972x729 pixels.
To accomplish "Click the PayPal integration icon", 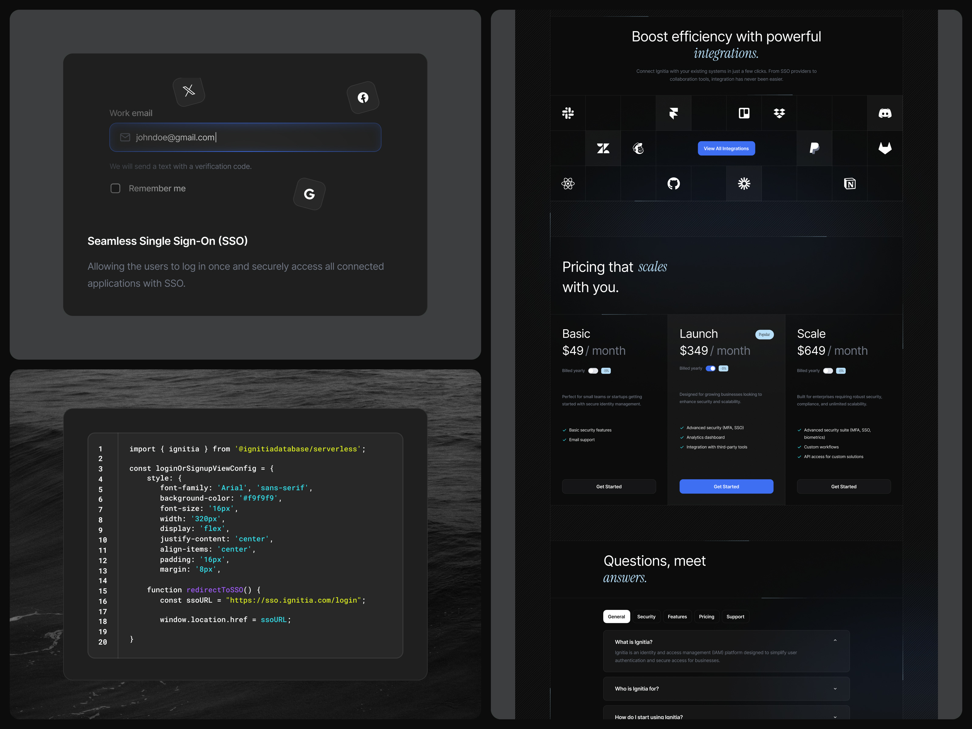I will click(814, 149).
